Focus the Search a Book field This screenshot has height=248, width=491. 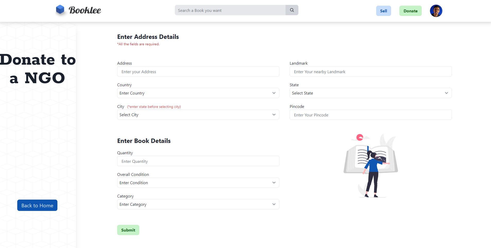(230, 10)
